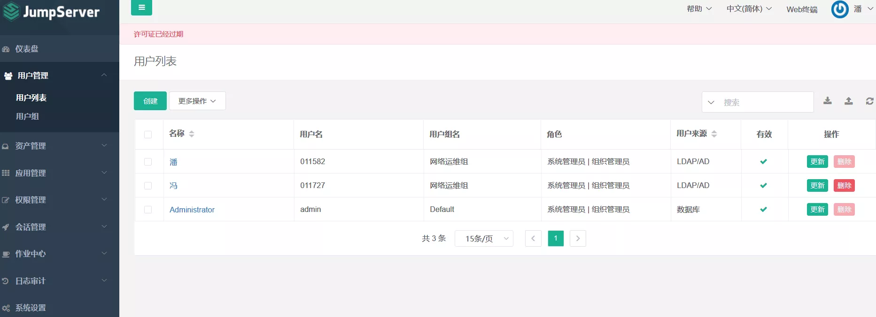Open the 15条/页 page size dropdown
The height and width of the screenshot is (317, 876).
pyautogui.click(x=484, y=238)
